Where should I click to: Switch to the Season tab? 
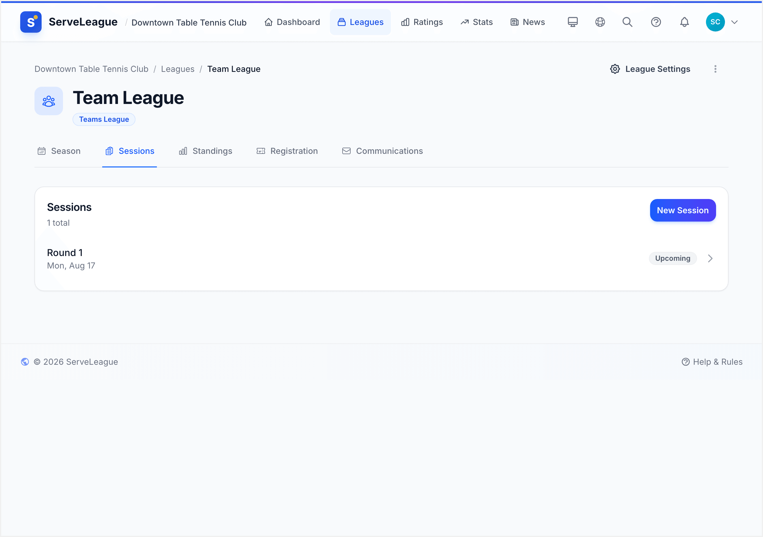coord(59,151)
